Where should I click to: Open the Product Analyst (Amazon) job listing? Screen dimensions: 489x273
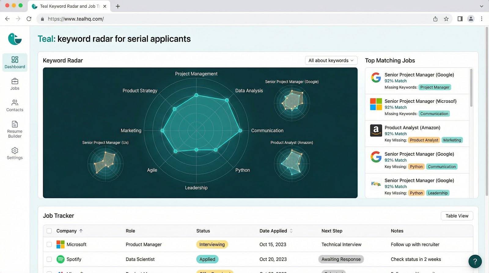coord(412,128)
